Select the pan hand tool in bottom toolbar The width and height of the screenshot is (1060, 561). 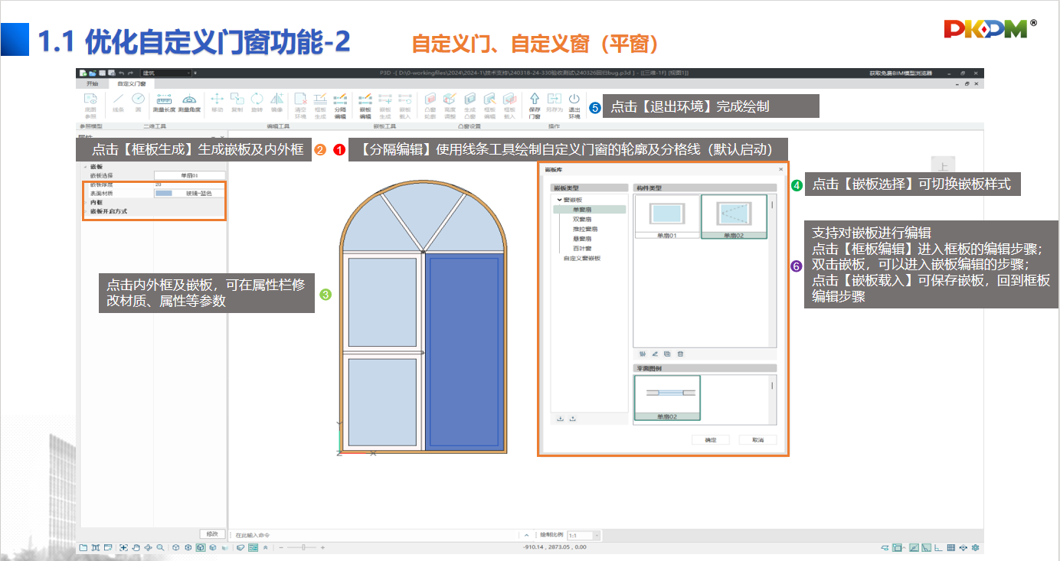click(x=136, y=548)
